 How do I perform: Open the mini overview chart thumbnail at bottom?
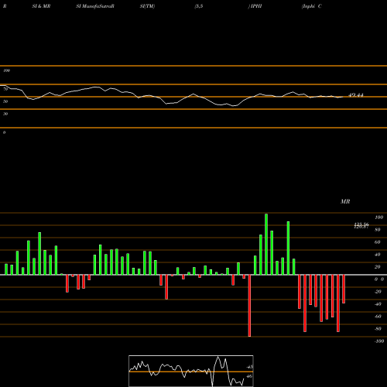[x=191, y=371]
